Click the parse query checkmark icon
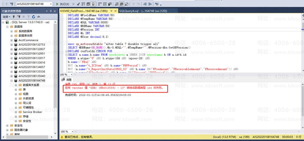304x141 pixels. click(x=78, y=4)
